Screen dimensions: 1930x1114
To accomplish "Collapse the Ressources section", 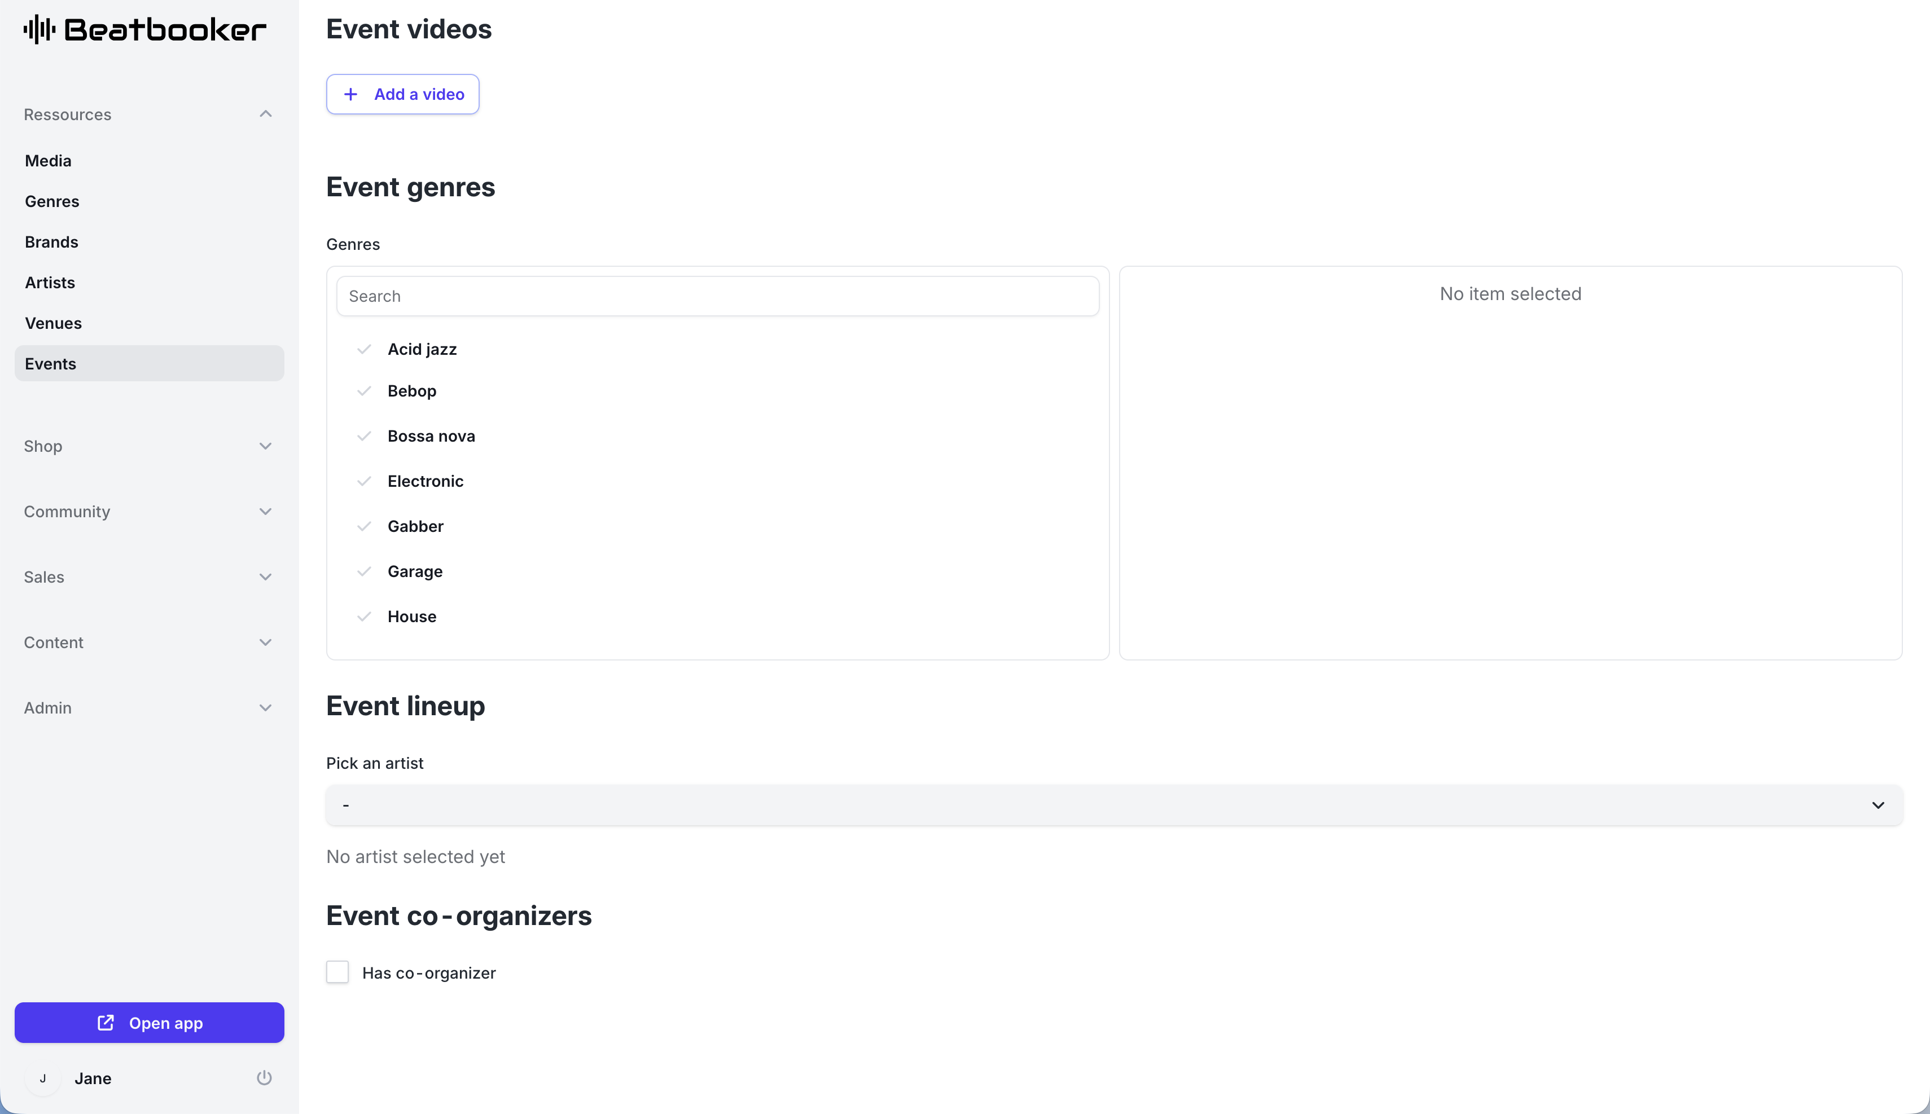I will (266, 114).
